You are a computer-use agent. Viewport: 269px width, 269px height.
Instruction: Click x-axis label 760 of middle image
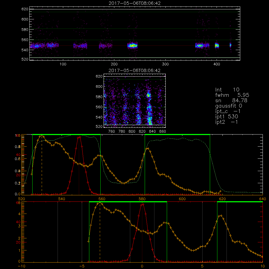pyautogui.click(x=112, y=132)
